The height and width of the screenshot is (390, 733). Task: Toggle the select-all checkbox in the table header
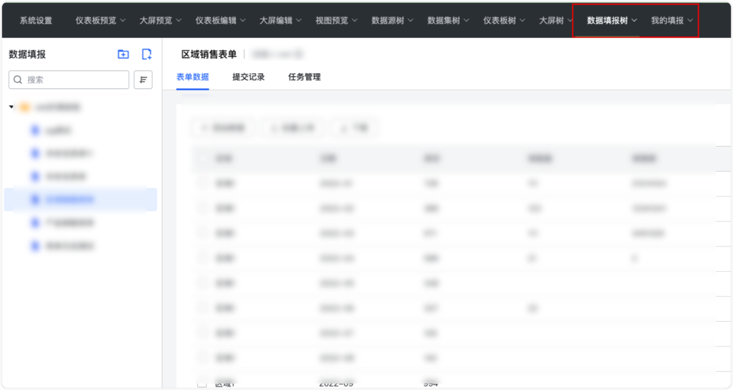202,158
